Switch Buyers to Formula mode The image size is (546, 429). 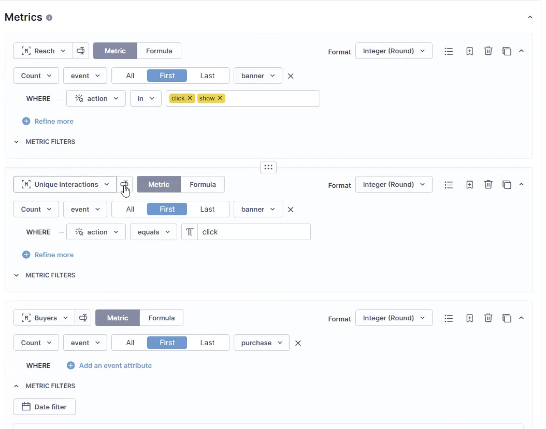(162, 318)
